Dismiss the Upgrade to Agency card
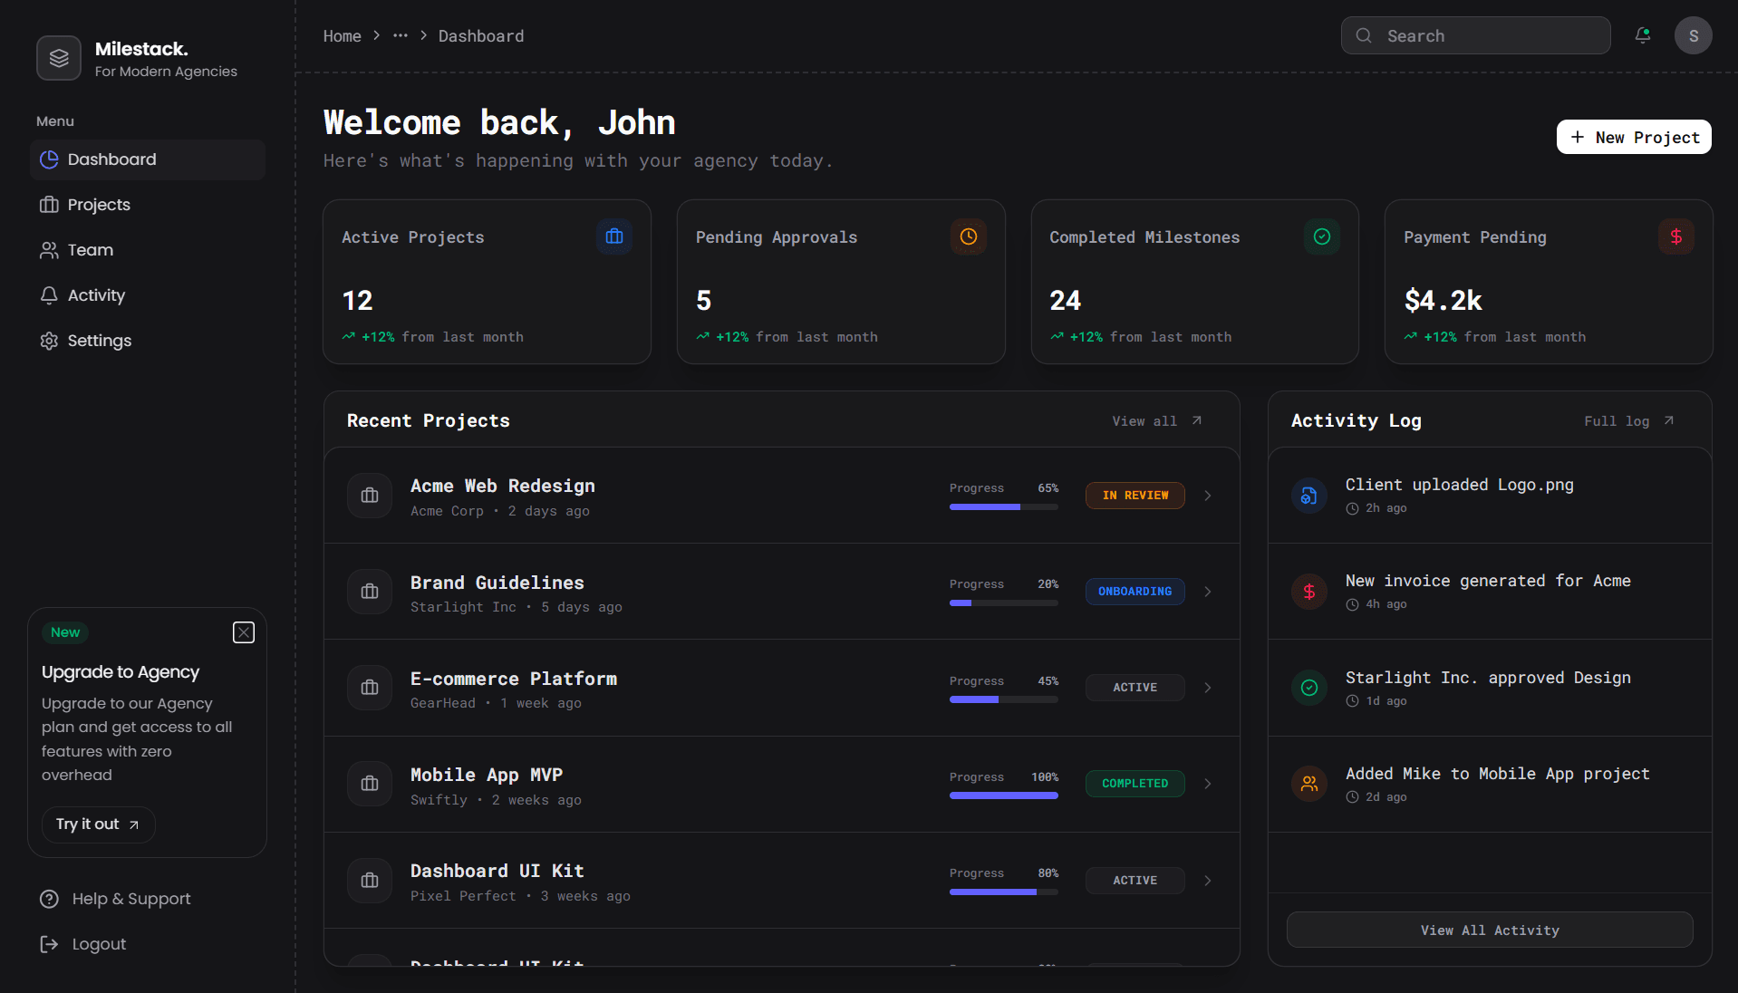This screenshot has width=1738, height=993. (244, 632)
